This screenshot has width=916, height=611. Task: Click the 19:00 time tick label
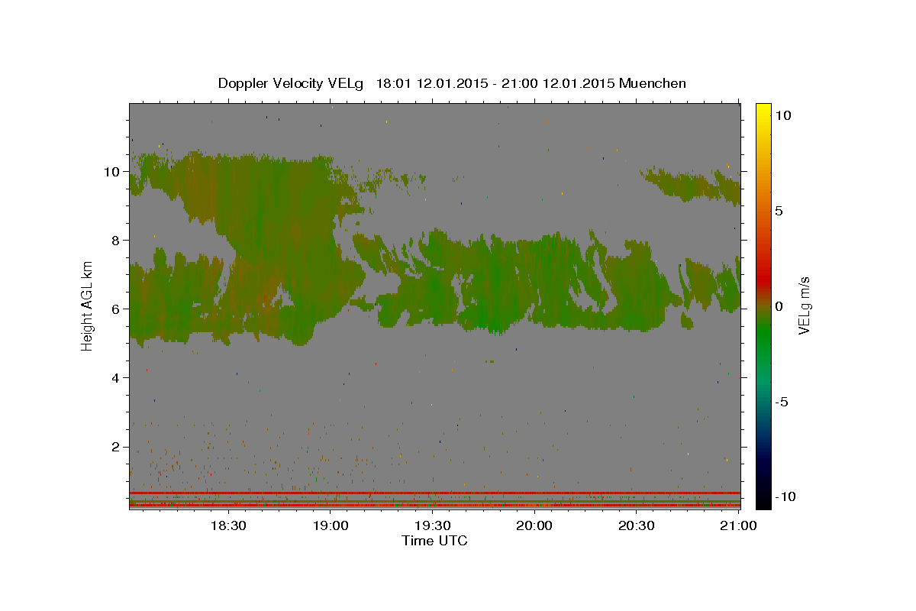coord(330,525)
